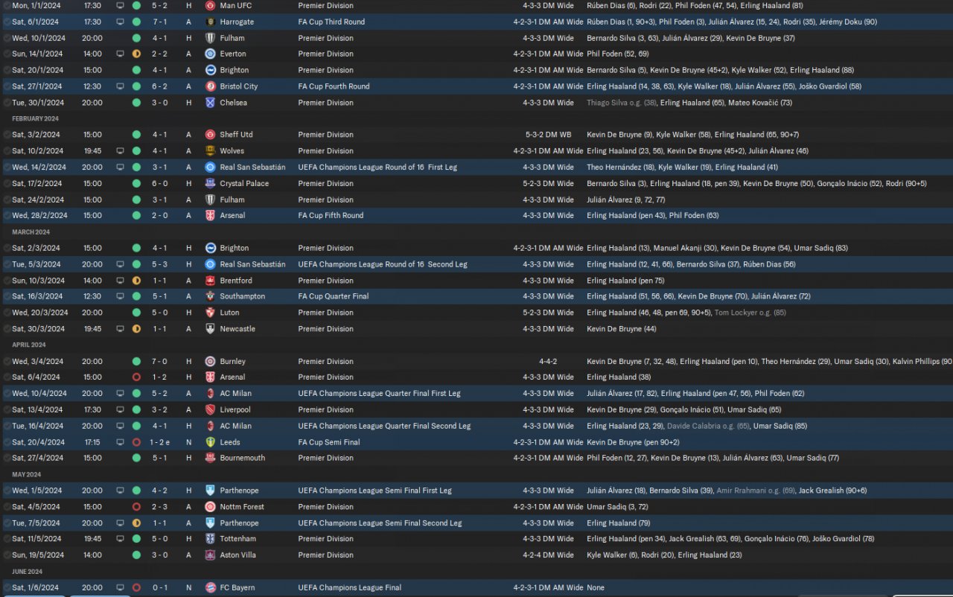Open the Harrogate club name link
Screen dimensions: 953x597
[x=237, y=22]
